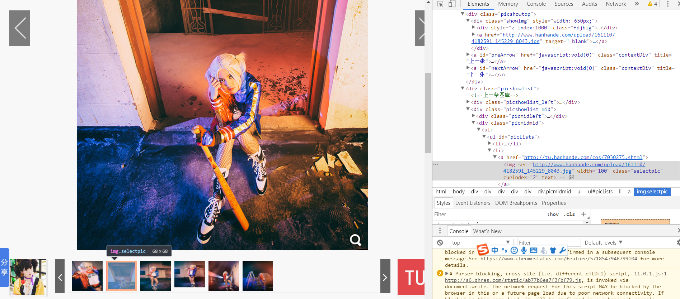Click the warnings count badge
This screenshot has width=680, height=299.
[652, 4]
